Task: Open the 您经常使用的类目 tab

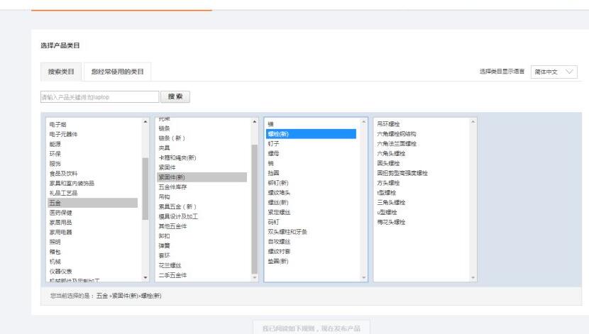Action: point(117,72)
